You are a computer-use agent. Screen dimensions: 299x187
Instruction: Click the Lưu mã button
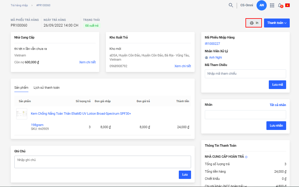click(277, 85)
